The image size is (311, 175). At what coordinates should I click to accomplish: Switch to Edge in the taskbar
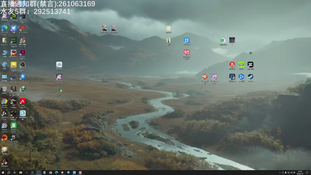(56, 173)
